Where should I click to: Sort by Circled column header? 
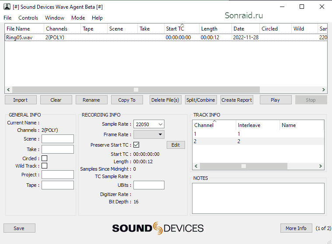pyautogui.click(x=275, y=29)
